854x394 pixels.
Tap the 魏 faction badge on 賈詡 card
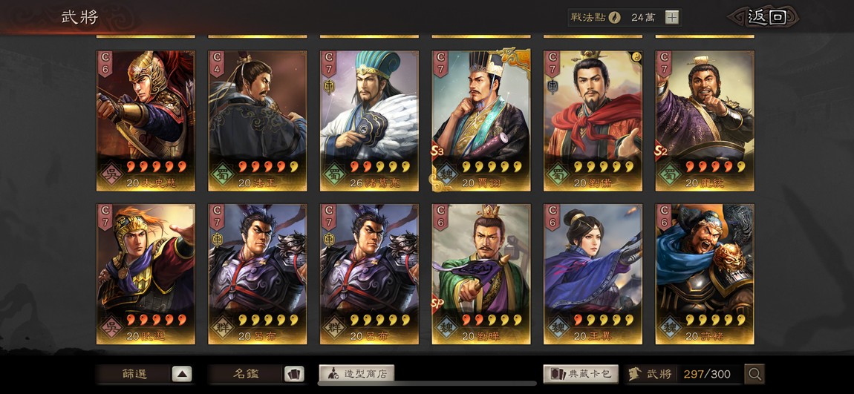pyautogui.click(x=446, y=174)
